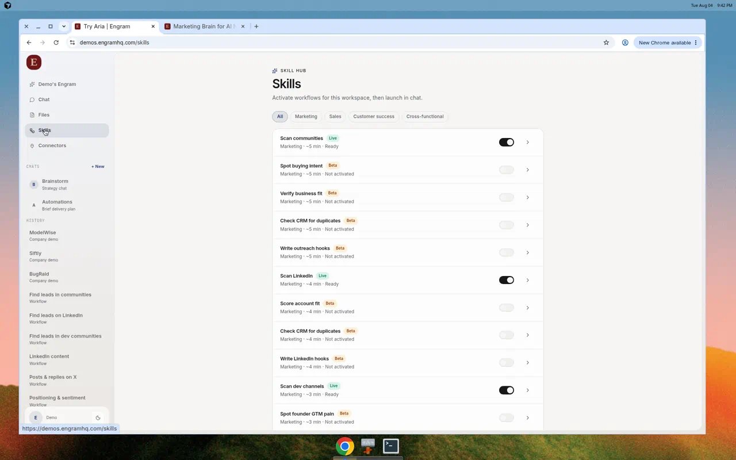Viewport: 736px width, 460px height.
Task: Disable the Scan LinkedIn skill toggle
Action: click(x=507, y=280)
